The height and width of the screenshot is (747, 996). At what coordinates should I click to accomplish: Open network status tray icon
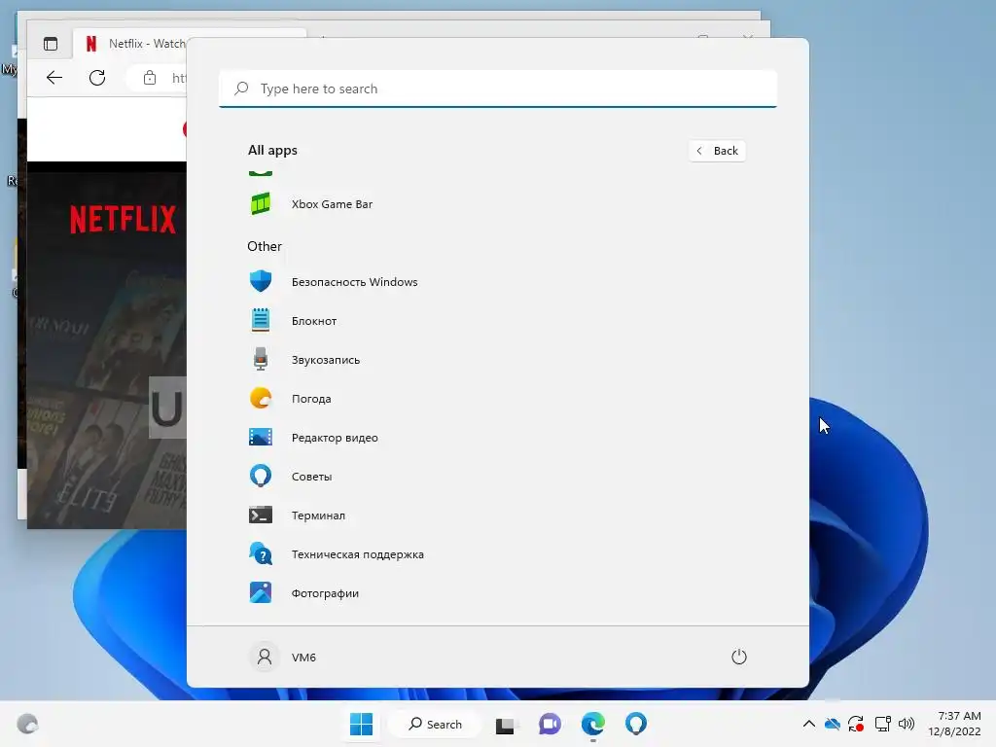[882, 724]
